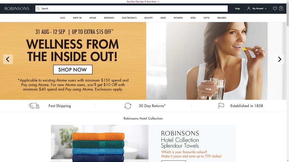Click the Established in 1858 flag icon
This screenshot has width=289, height=162.
point(221,106)
